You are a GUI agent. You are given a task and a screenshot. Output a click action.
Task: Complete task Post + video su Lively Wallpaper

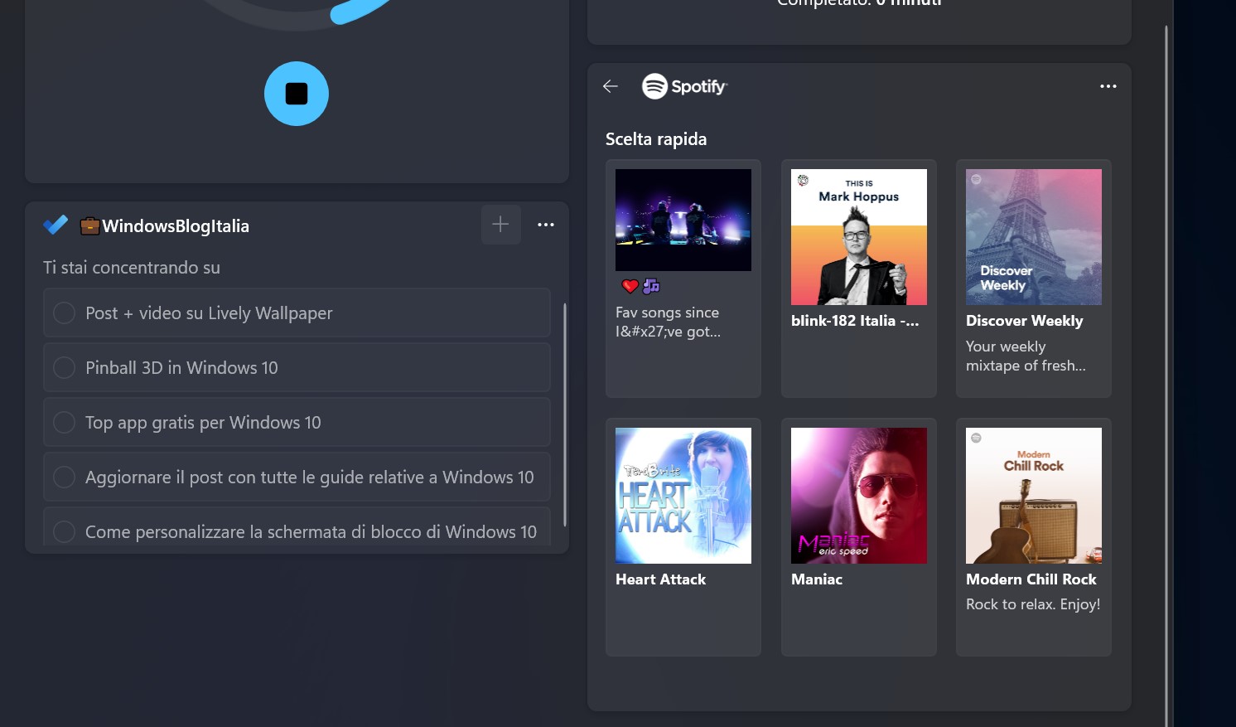64,313
